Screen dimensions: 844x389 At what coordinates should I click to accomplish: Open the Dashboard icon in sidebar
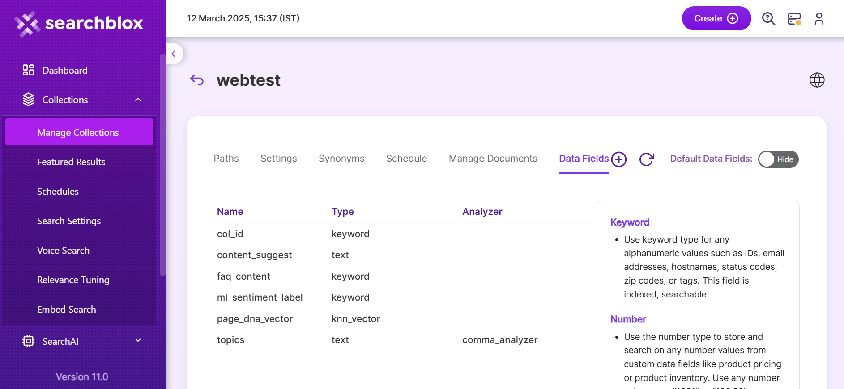(28, 70)
